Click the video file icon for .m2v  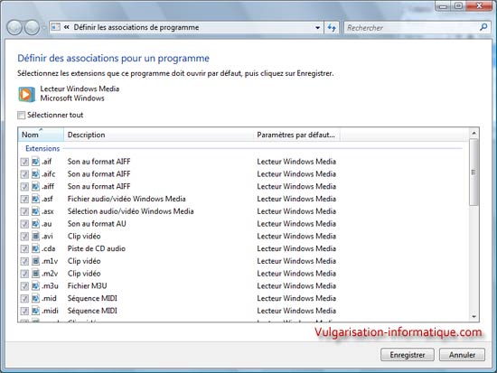click(35, 274)
